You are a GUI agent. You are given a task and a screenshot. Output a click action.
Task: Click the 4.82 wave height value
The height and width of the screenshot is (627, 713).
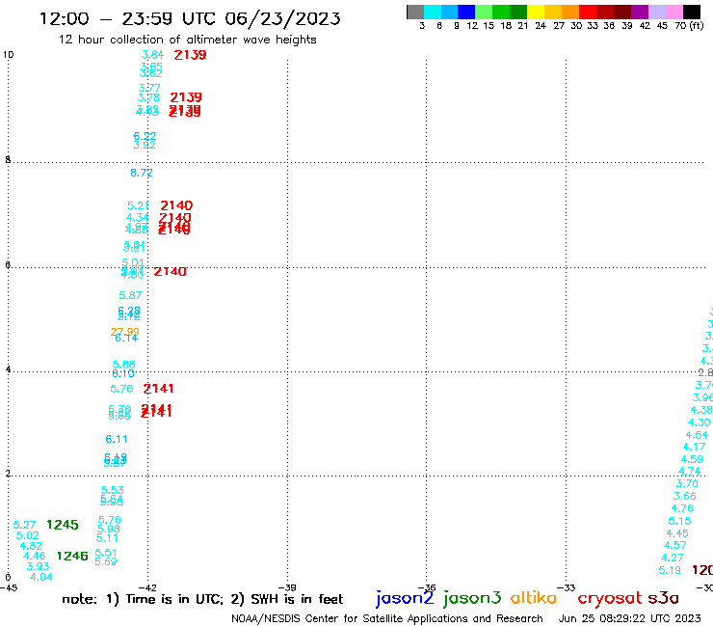31,546
